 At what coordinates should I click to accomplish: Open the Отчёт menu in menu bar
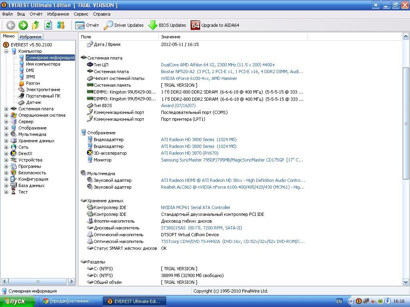click(x=36, y=14)
